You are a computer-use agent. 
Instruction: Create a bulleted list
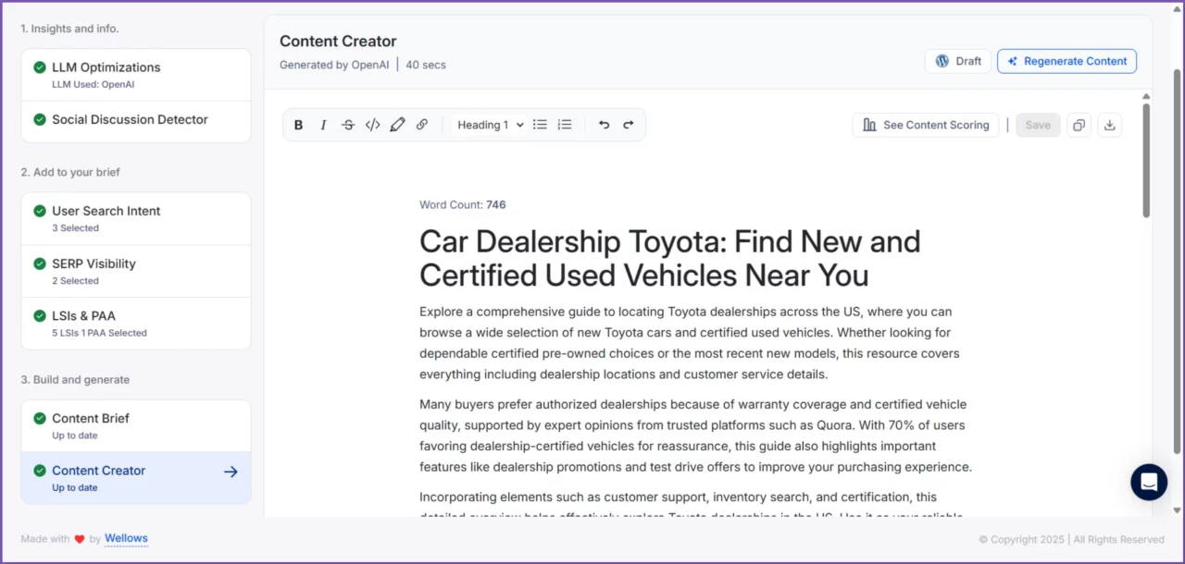pos(540,125)
